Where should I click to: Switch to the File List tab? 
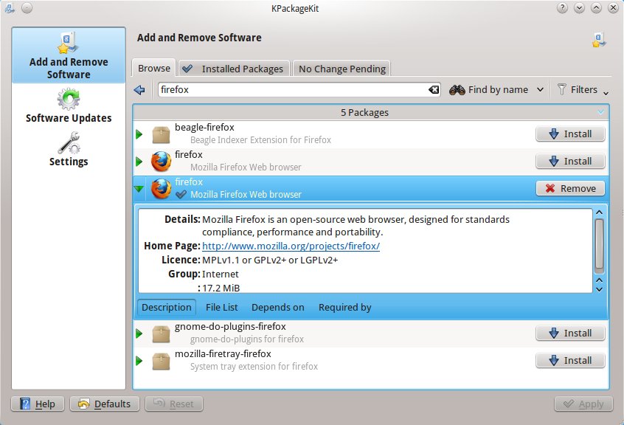221,307
